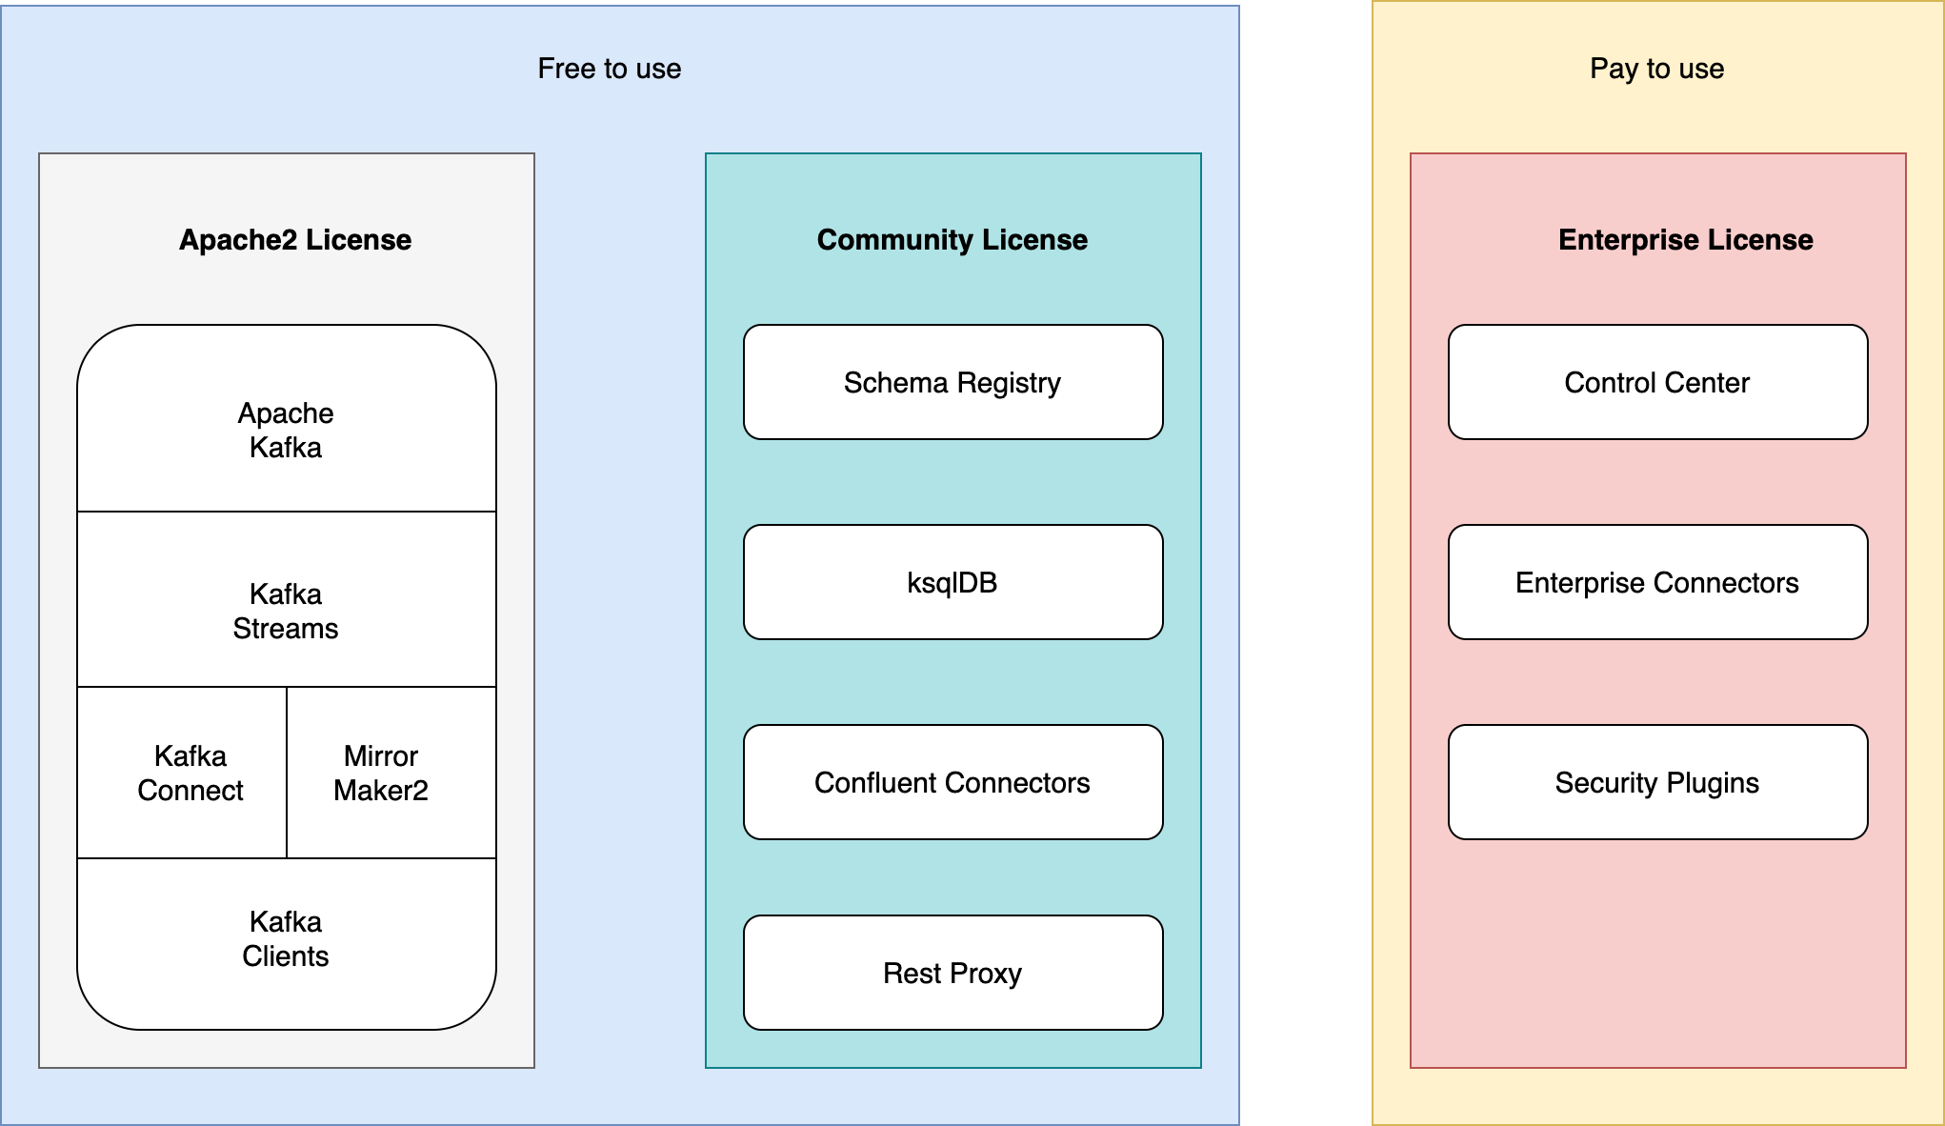The height and width of the screenshot is (1126, 1945).
Task: Select the Confluent Connectors box
Action: [x=952, y=782]
